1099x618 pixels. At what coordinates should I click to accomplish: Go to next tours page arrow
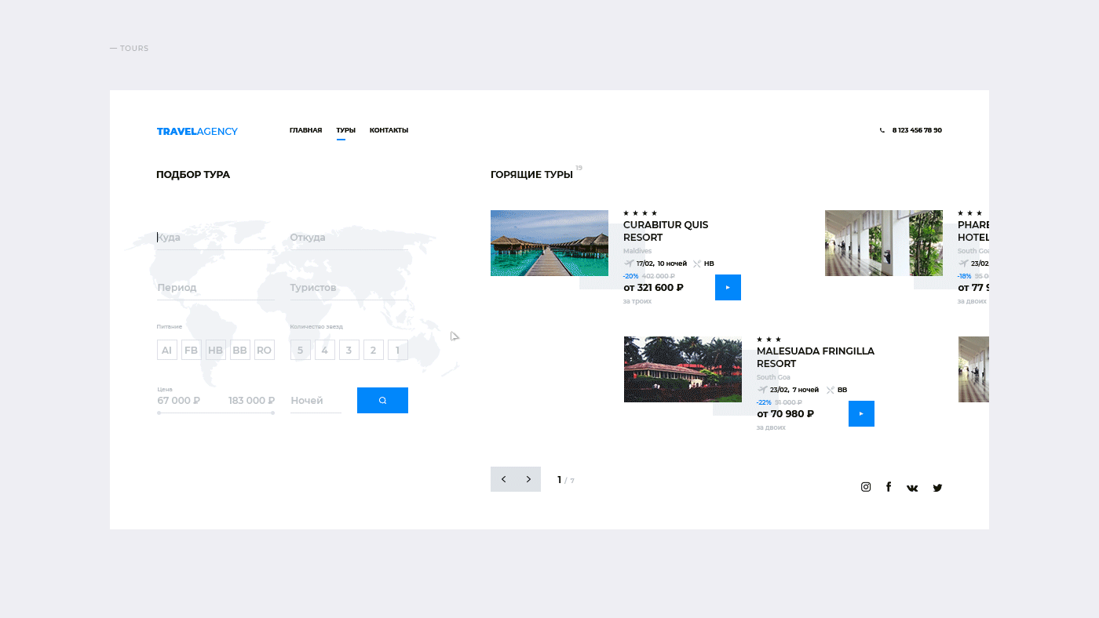[x=528, y=479]
